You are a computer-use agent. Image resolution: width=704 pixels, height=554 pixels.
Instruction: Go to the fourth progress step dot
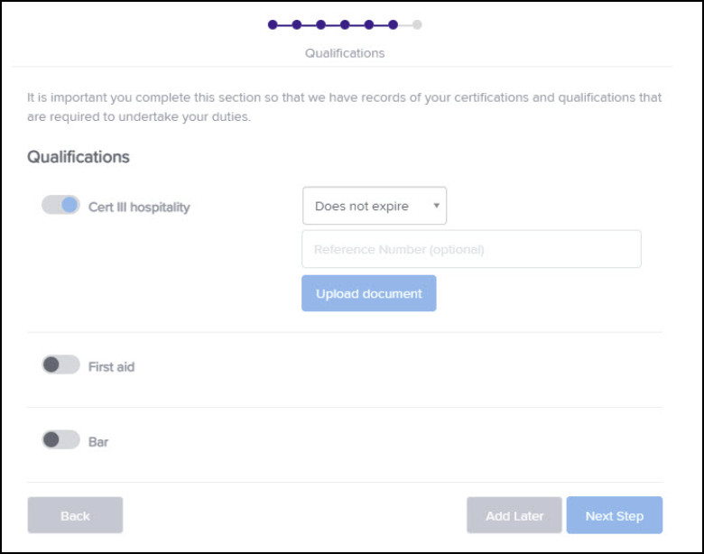pos(345,24)
